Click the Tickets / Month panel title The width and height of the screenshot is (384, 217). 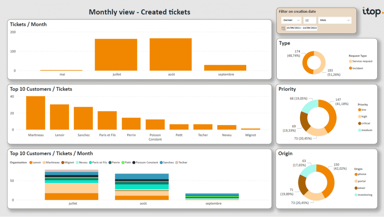click(x=28, y=24)
